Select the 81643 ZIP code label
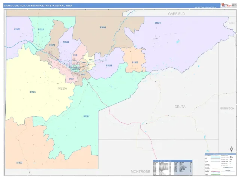This screenshot has width=240, height=180. tap(135, 63)
